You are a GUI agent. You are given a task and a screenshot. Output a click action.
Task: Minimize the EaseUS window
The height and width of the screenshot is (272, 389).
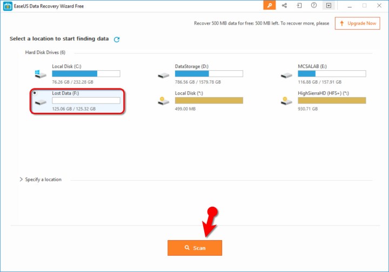click(x=349, y=5)
